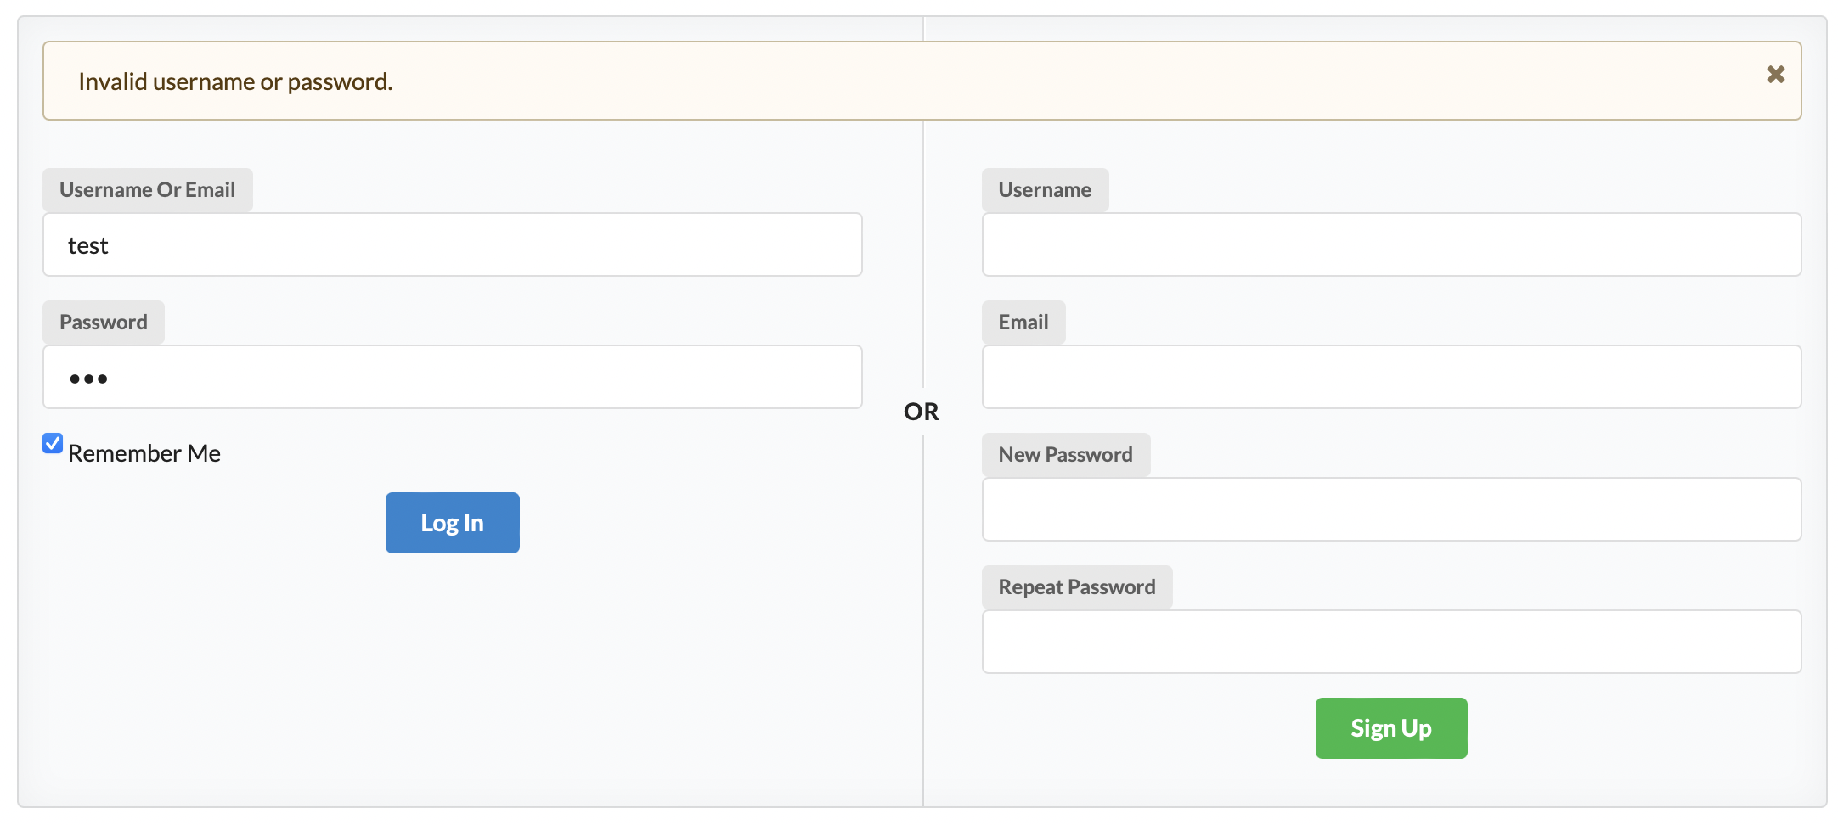Click the Username Or Email label
The image size is (1838, 825).
tap(147, 189)
